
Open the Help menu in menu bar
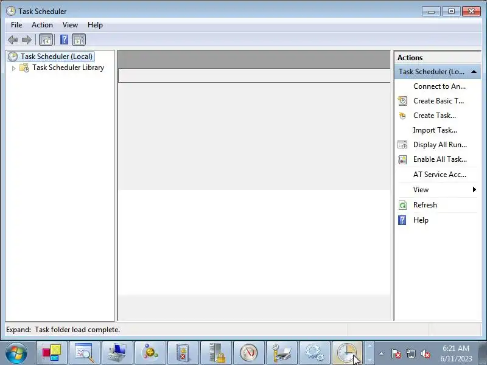(x=95, y=25)
